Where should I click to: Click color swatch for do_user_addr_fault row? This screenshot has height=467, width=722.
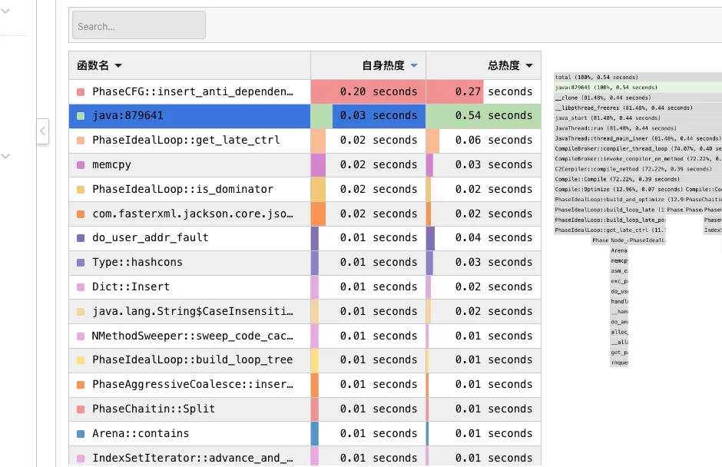coord(81,238)
